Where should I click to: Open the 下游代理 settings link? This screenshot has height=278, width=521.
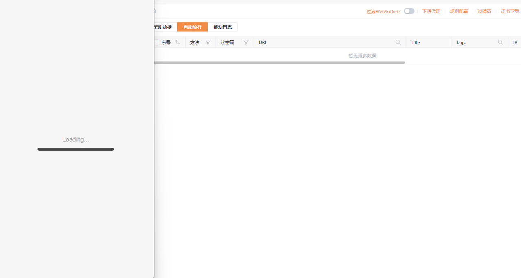pos(431,11)
